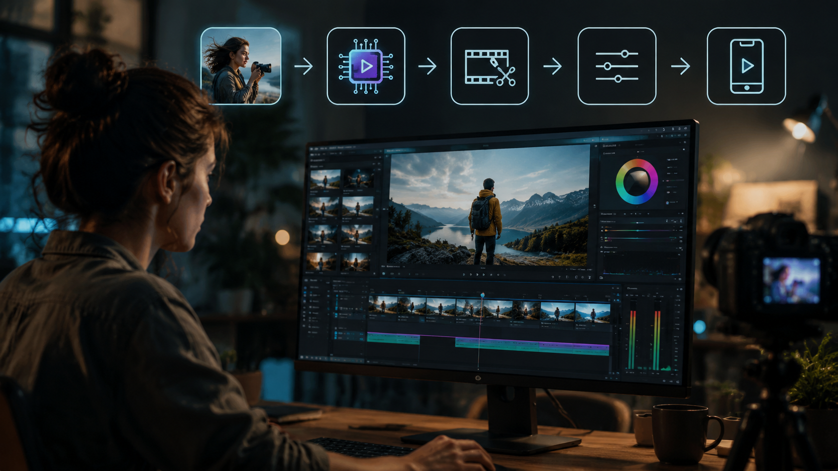This screenshot has height=471, width=838.
Task: Click the left audio level meter bar
Action: pyautogui.click(x=633, y=339)
